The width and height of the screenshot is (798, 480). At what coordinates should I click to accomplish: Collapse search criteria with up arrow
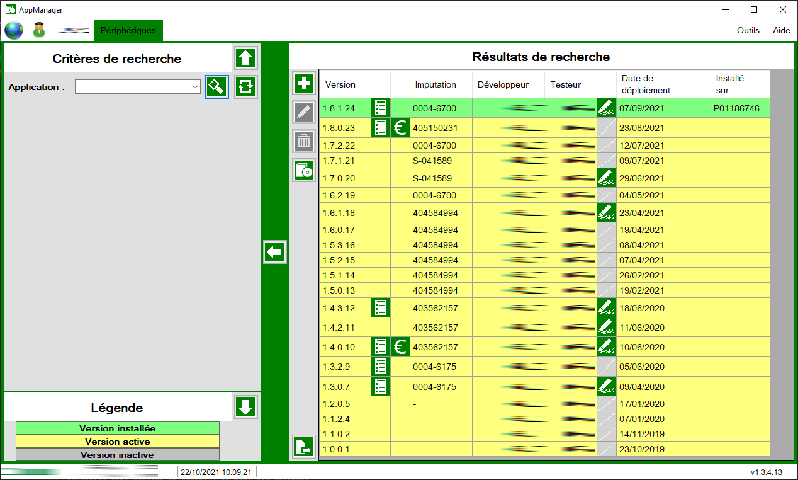tap(245, 58)
